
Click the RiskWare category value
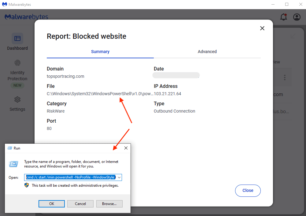(56, 111)
